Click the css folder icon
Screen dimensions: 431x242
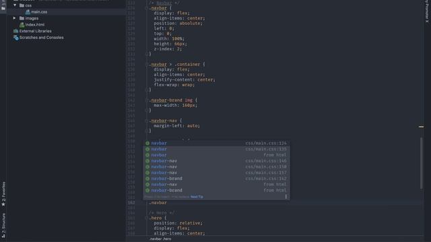point(22,5)
